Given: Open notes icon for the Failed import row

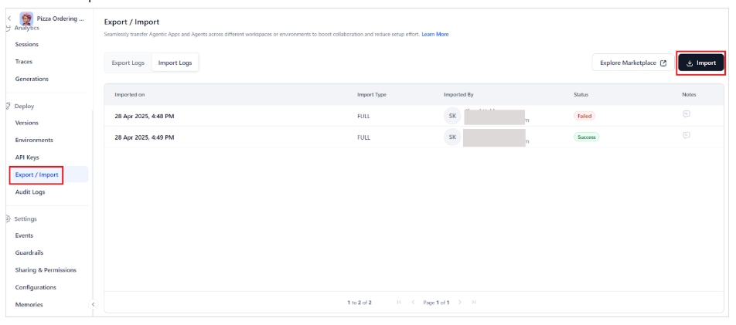Looking at the screenshot, I should [687, 114].
